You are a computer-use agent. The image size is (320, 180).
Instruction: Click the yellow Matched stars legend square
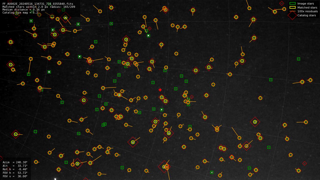click(x=292, y=8)
